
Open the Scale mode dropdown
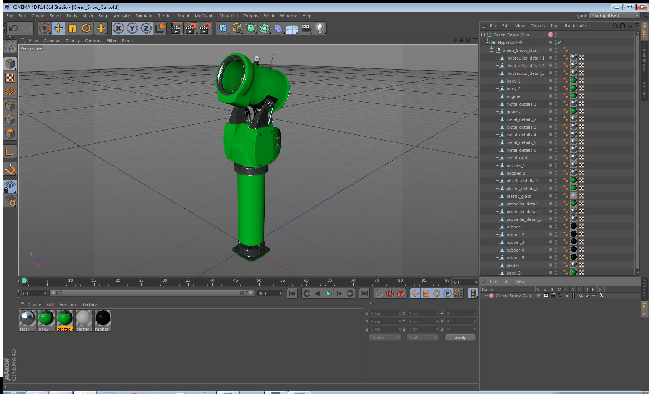(423, 338)
